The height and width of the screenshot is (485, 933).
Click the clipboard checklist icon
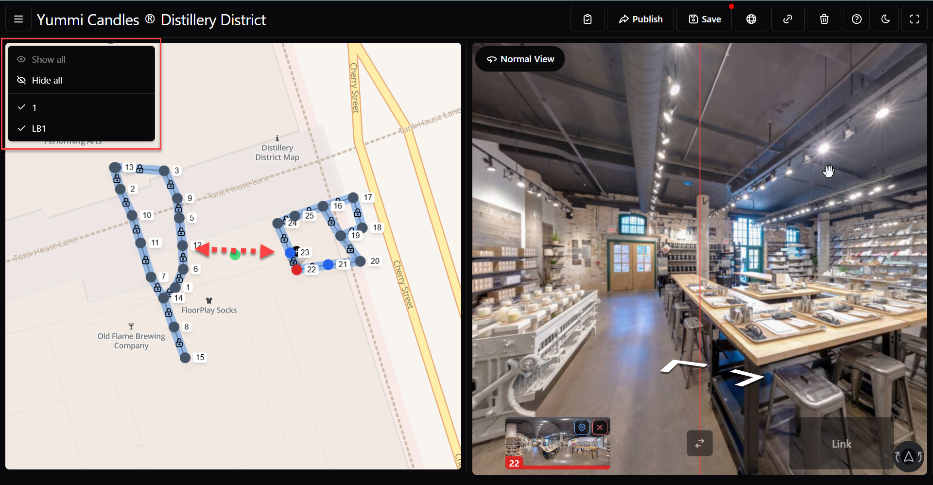[x=587, y=19]
